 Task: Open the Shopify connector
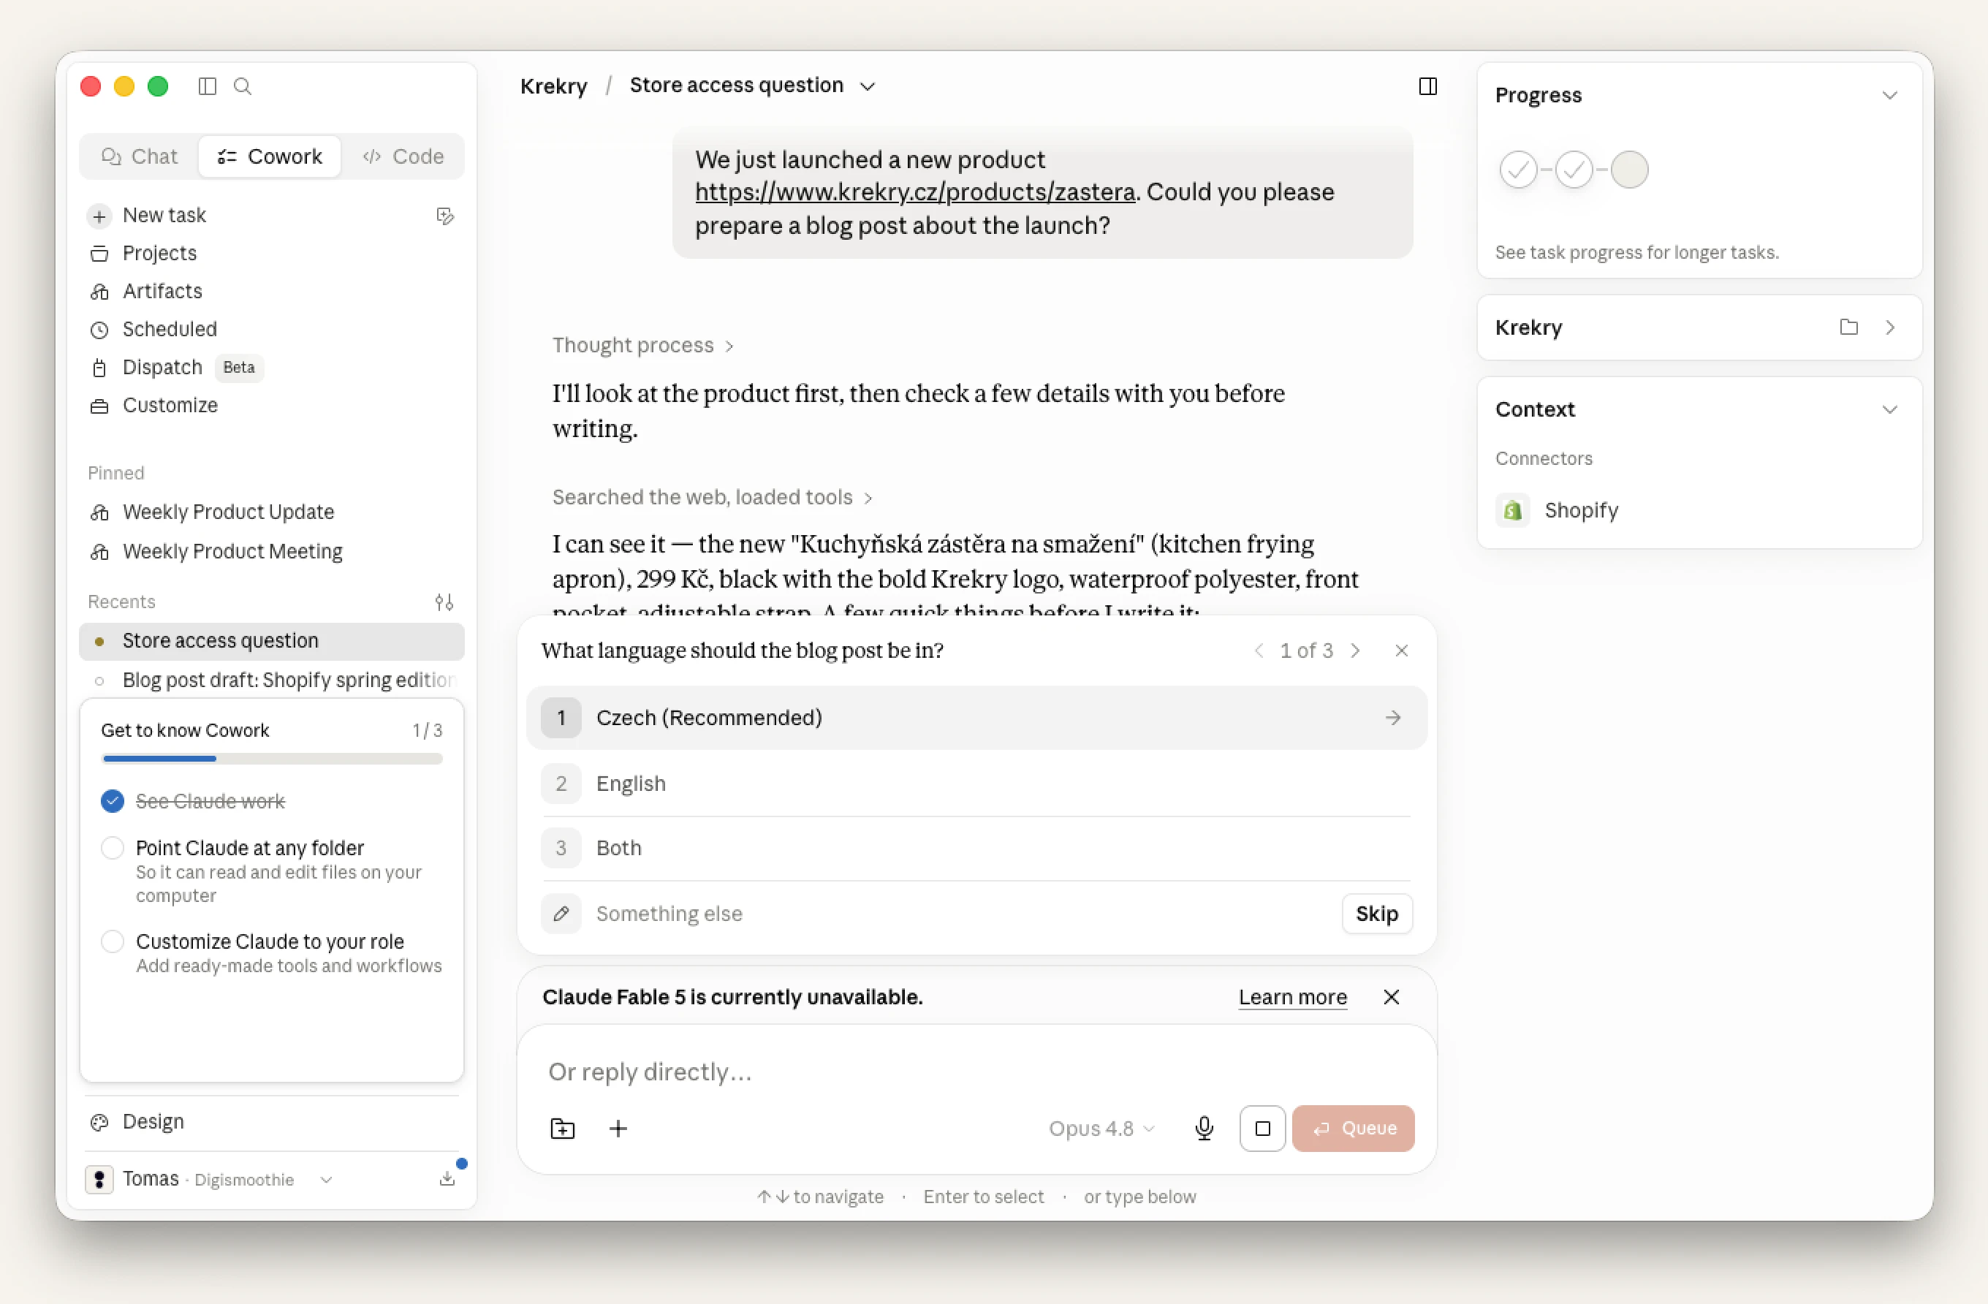1557,510
